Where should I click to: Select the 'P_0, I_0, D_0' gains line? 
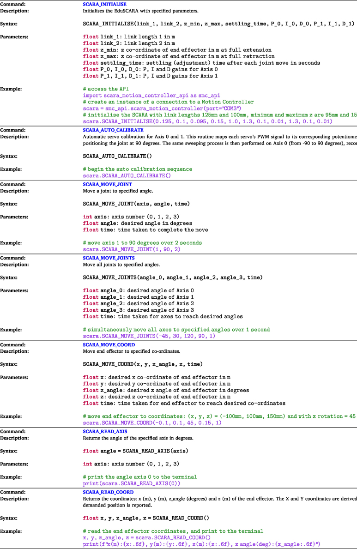coord(150,69)
